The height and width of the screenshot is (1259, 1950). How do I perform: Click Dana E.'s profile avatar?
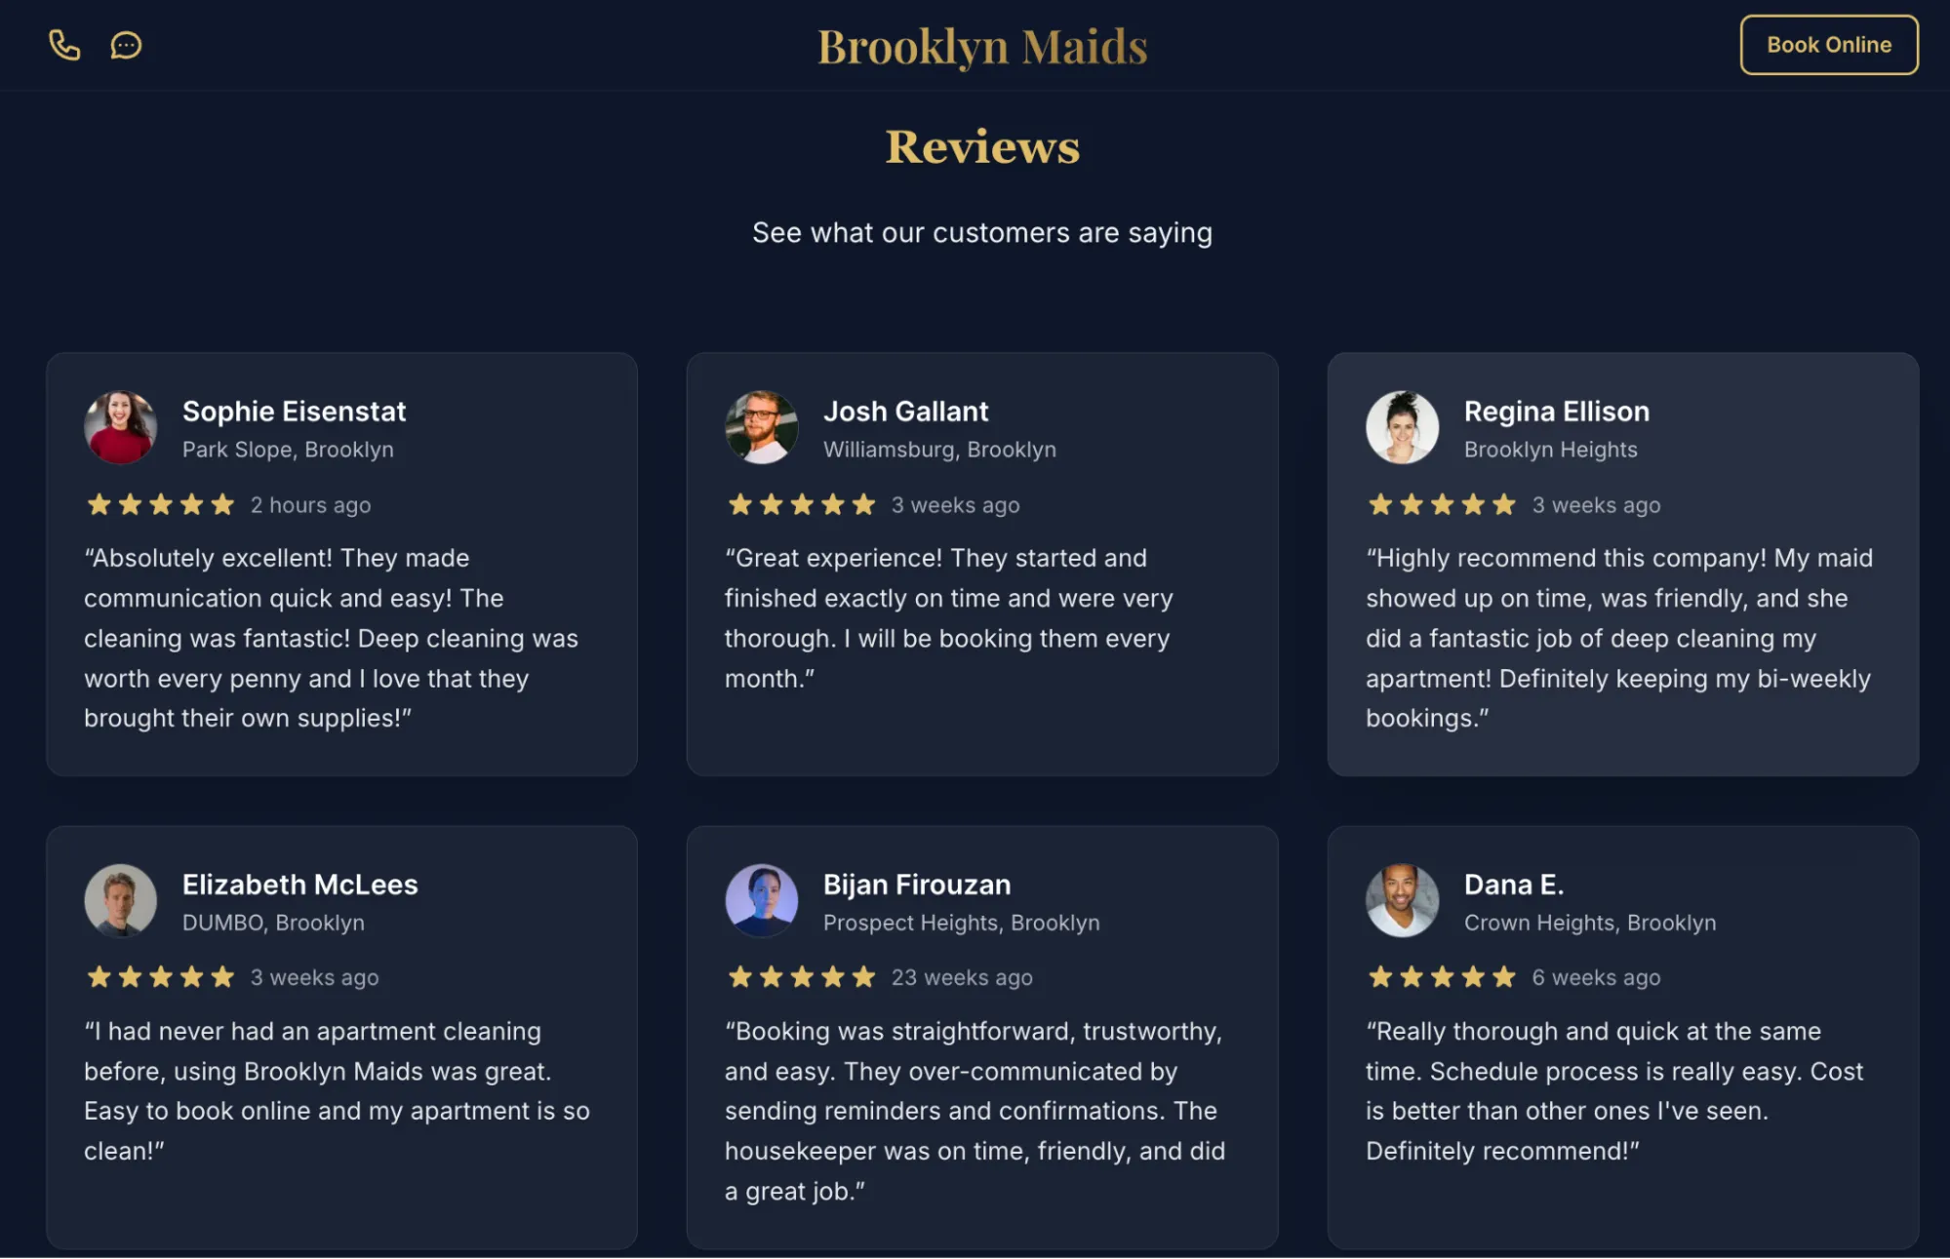point(1402,900)
